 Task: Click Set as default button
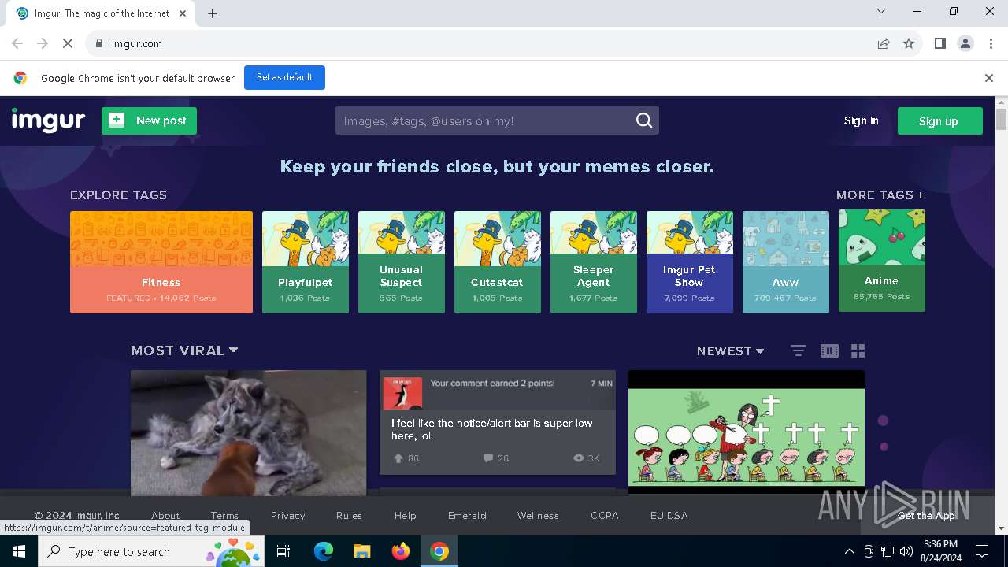click(x=284, y=77)
